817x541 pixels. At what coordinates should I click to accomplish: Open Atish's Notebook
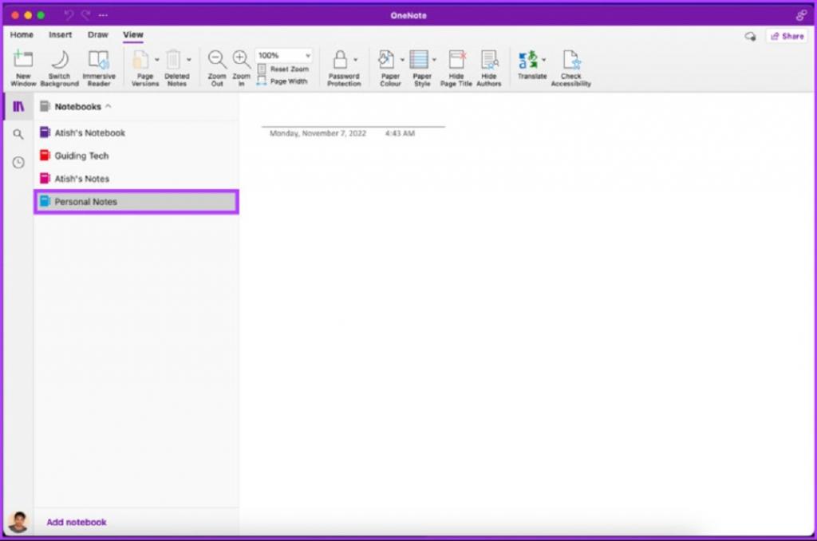pyautogui.click(x=136, y=133)
